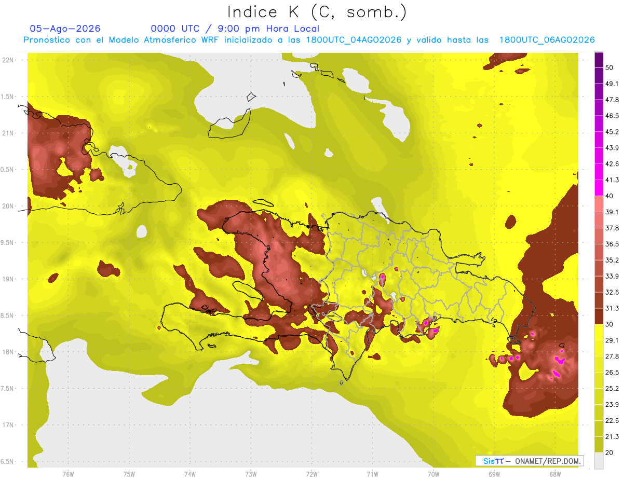The image size is (623, 481).
Task: Select the "05-Ago-2026" date label
Action: pyautogui.click(x=65, y=29)
